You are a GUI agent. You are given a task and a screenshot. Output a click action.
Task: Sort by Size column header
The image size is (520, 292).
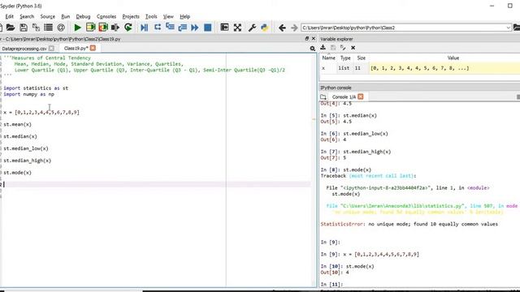361,58
